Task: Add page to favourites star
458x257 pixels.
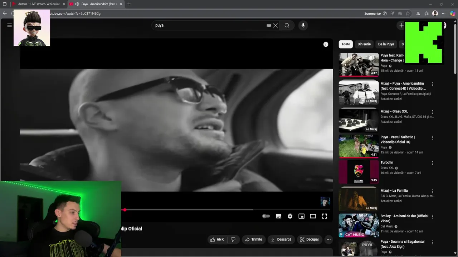Action: [x=408, y=14]
